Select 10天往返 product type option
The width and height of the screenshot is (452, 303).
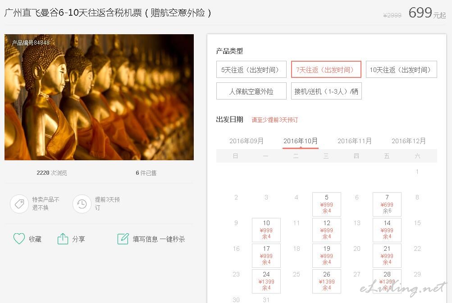pos(401,69)
